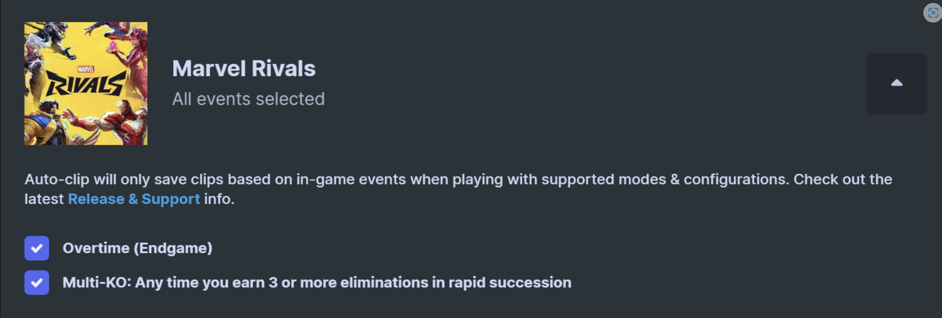
Task: Open the Release & Support link
Action: (x=134, y=199)
